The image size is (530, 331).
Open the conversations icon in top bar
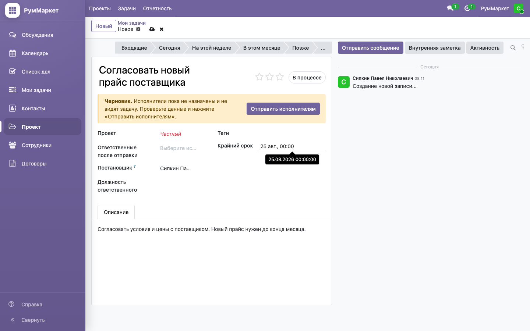[x=450, y=8]
